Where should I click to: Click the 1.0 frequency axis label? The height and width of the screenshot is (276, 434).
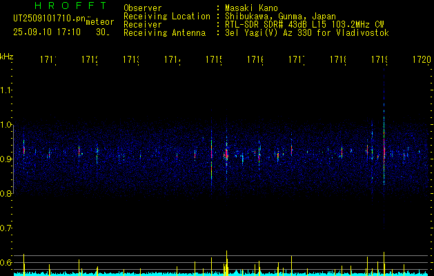tap(6, 125)
